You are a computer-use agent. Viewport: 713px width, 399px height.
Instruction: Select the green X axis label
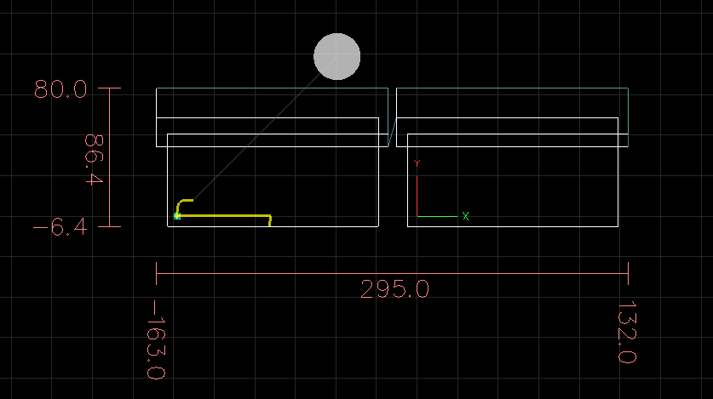(x=465, y=216)
